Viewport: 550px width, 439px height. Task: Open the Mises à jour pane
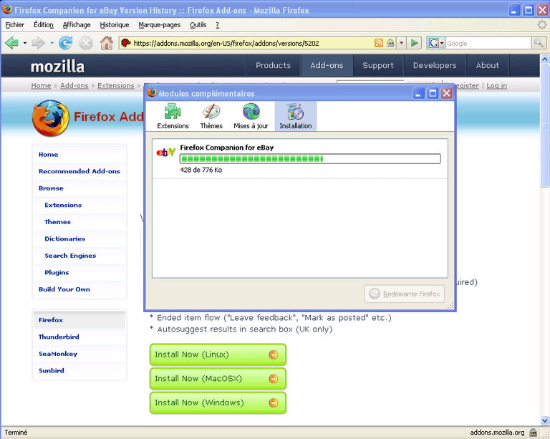tap(251, 117)
